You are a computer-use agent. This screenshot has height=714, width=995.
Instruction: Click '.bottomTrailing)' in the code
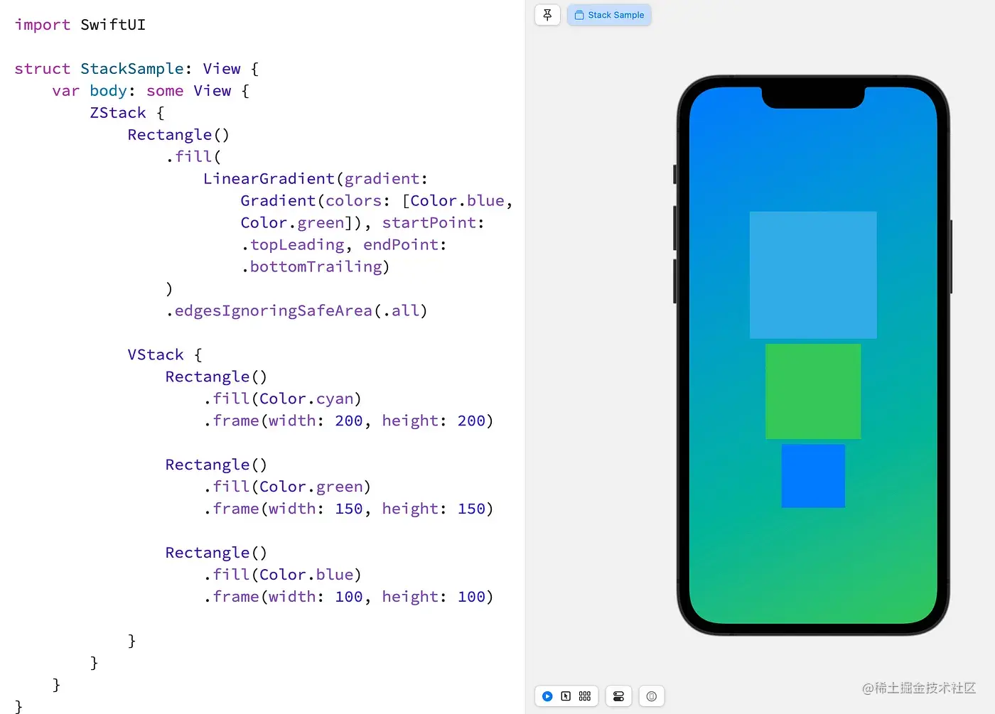click(x=316, y=267)
